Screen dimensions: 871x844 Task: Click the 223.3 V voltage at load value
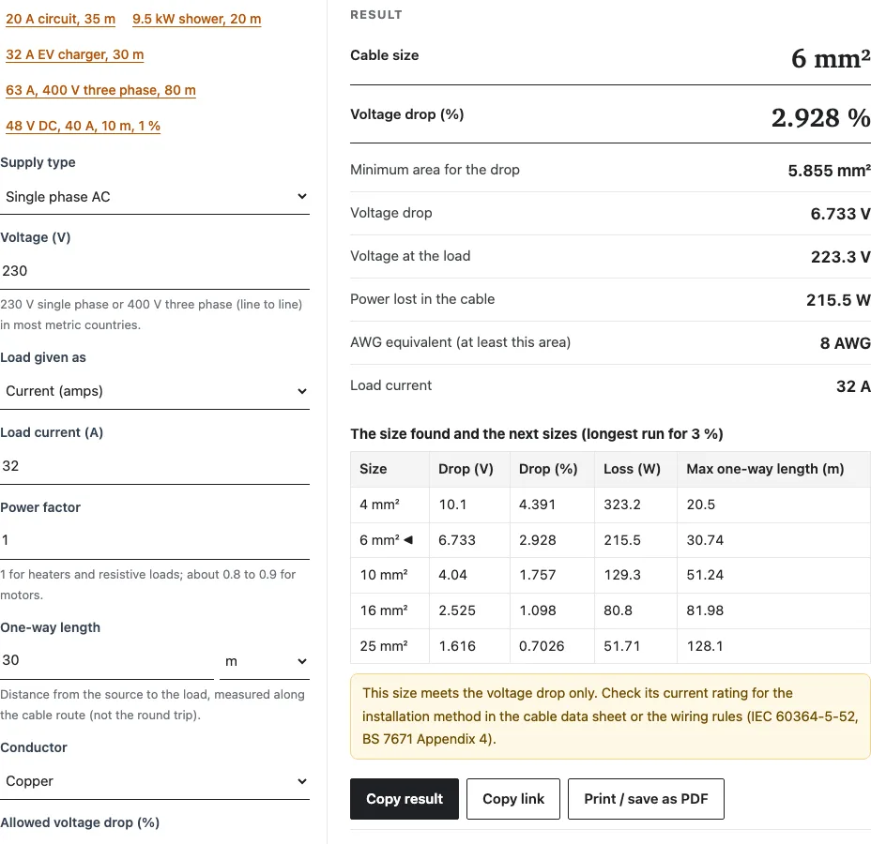coord(840,257)
